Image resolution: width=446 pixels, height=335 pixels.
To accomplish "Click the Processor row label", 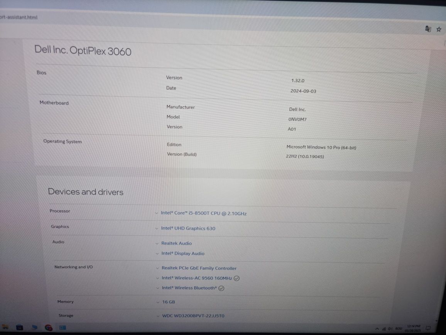I will coord(60,211).
